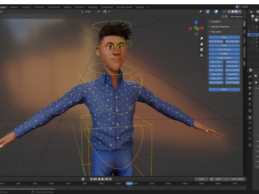
Task: Select solid viewport shading
Action: click(233, 11)
